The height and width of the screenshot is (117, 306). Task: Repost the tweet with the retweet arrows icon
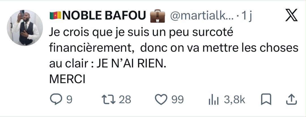pos(109,99)
